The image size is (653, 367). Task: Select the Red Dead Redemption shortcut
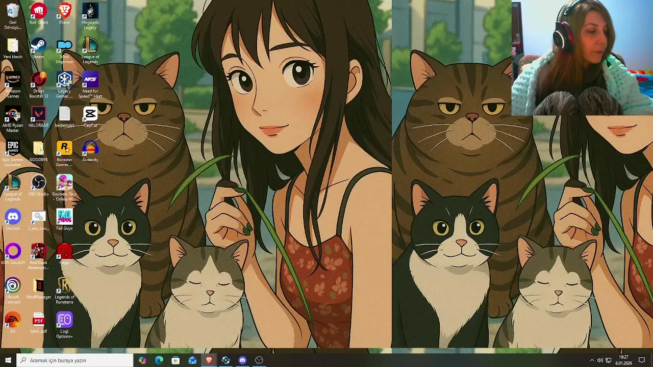(x=39, y=257)
